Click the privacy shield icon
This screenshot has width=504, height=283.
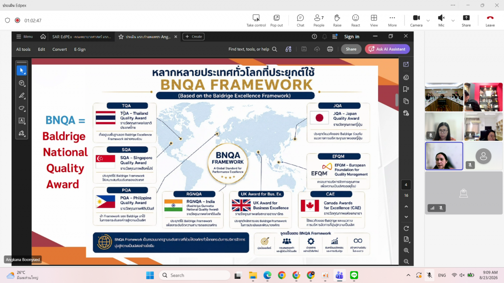pyautogui.click(x=7, y=20)
